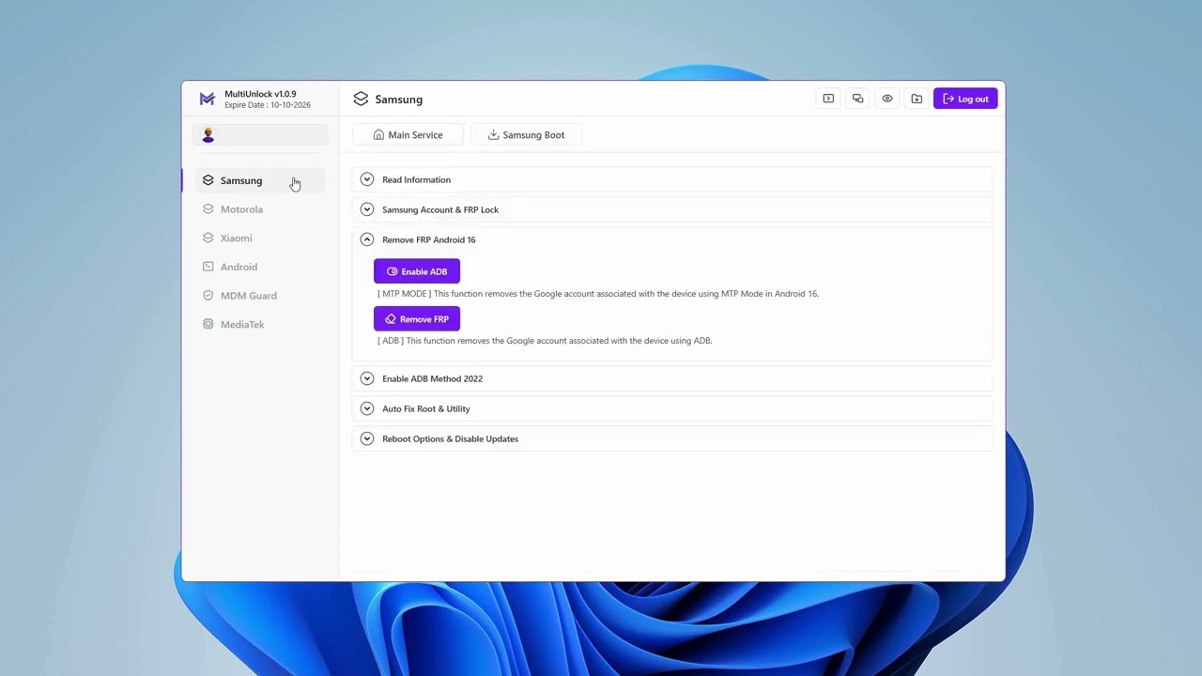
Task: Open MDM Guard in the sidebar
Action: (260, 296)
